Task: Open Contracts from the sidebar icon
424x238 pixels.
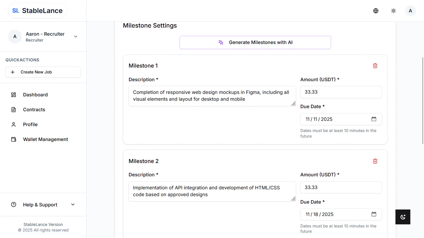Action: click(14, 109)
